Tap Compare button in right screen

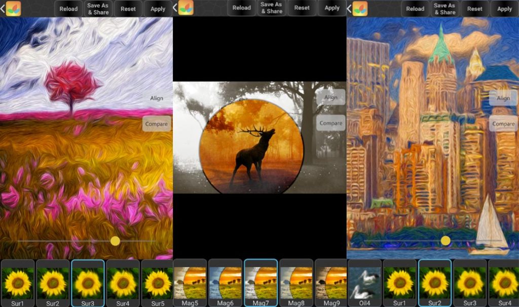point(503,123)
